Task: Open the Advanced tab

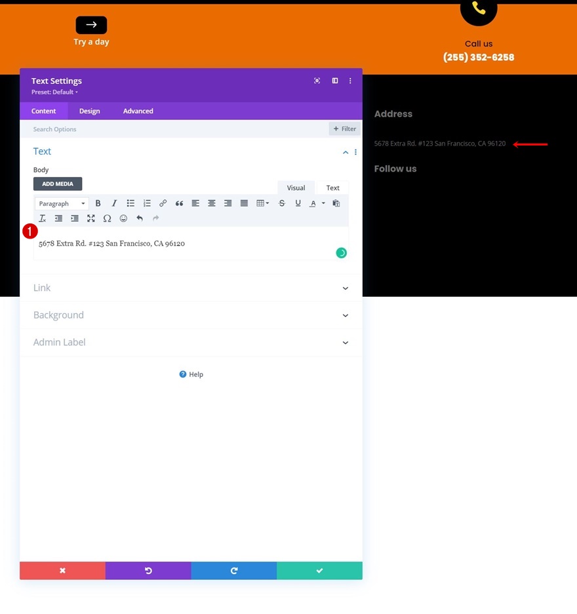Action: [x=138, y=111]
